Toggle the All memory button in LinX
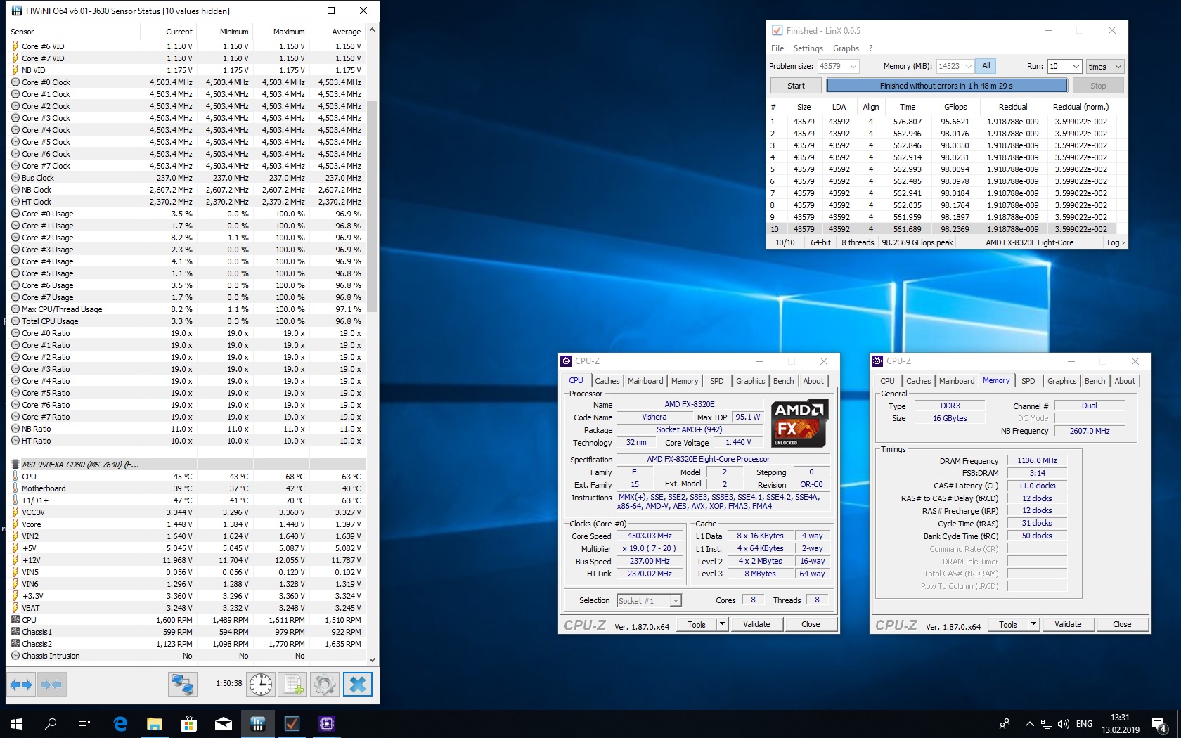The height and width of the screenshot is (738, 1181). (x=986, y=66)
